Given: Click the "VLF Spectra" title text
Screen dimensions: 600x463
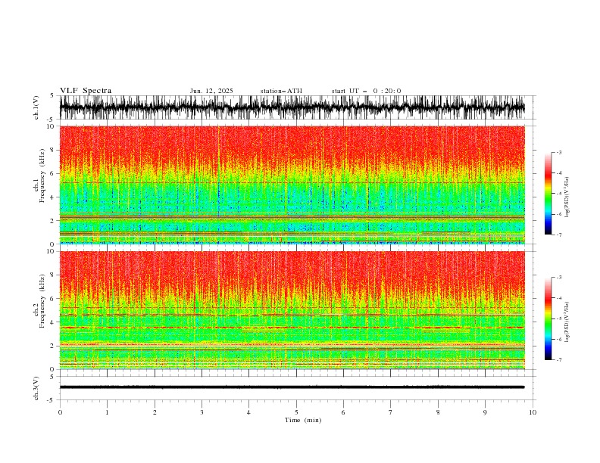Looking at the screenshot, I should coord(86,91).
